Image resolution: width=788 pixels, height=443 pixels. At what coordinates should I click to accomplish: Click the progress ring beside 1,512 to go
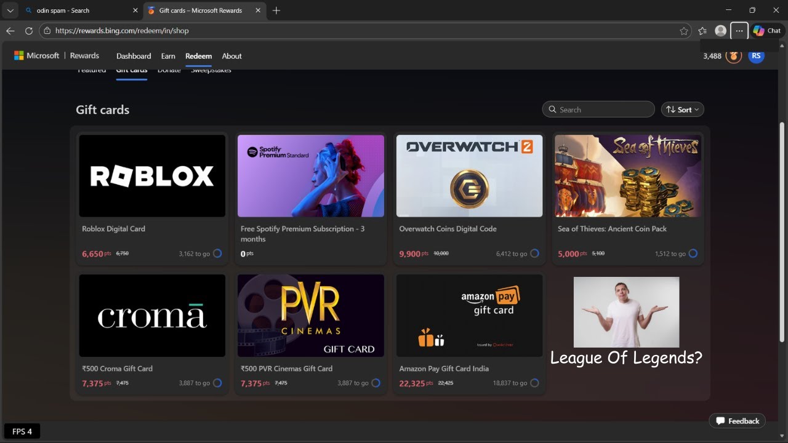(693, 253)
